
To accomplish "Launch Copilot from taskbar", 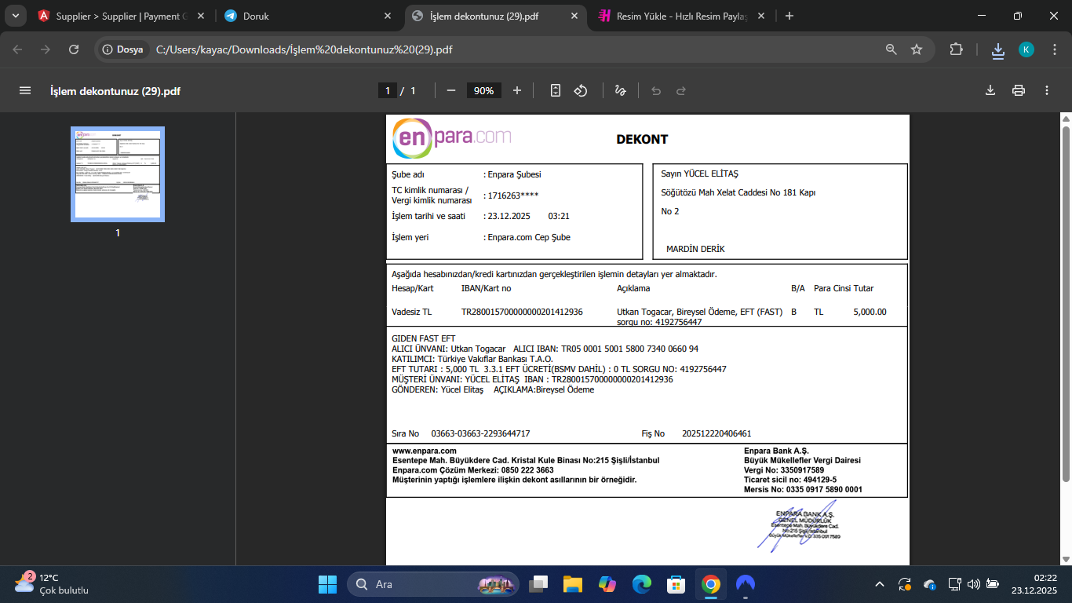I will [607, 584].
